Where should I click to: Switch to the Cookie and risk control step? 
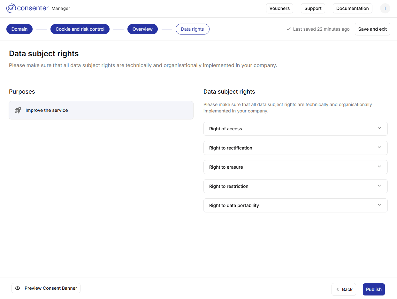pos(80,29)
